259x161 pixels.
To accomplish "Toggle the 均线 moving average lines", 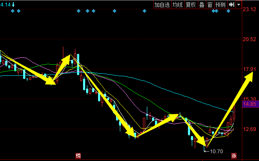I will [178, 5].
